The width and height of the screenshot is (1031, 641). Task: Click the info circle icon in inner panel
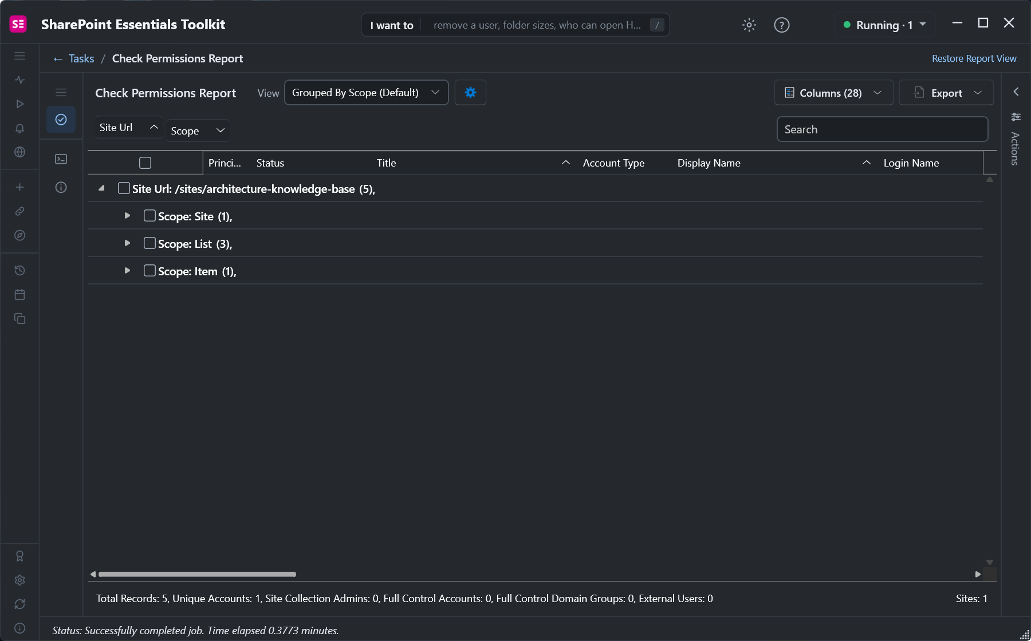tap(61, 187)
